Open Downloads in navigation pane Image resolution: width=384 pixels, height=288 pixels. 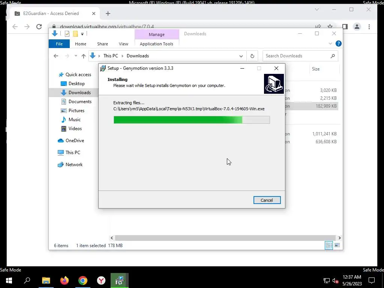click(x=79, y=93)
